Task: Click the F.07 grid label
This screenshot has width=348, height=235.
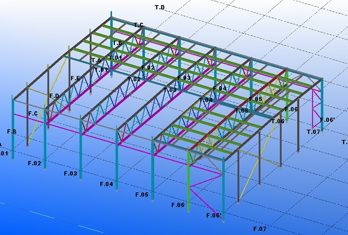Action: click(260, 229)
